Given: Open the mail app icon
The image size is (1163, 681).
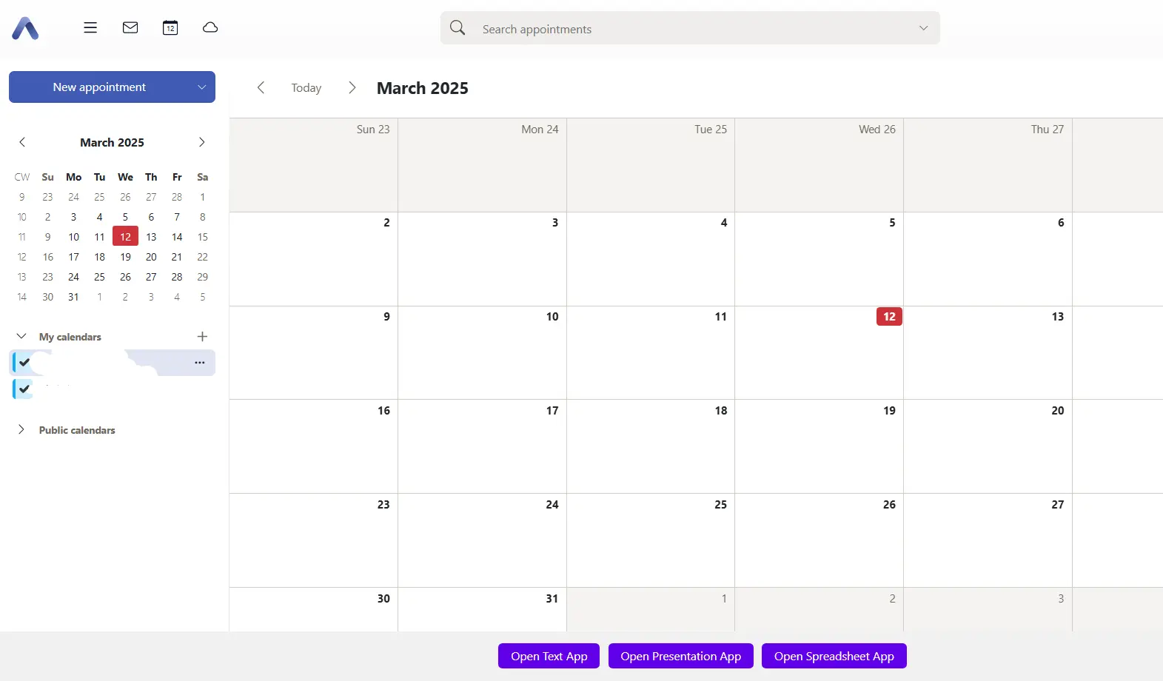Looking at the screenshot, I should point(130,27).
